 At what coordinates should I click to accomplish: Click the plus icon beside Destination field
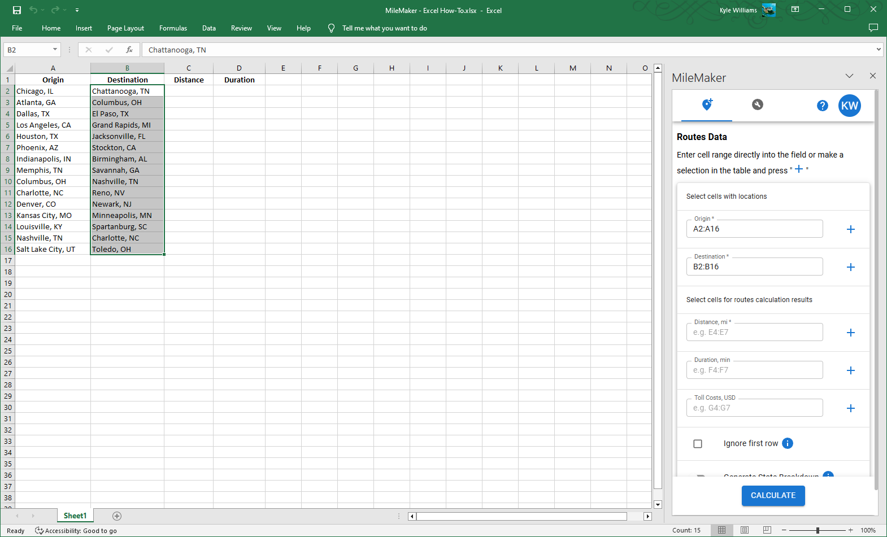tap(851, 267)
